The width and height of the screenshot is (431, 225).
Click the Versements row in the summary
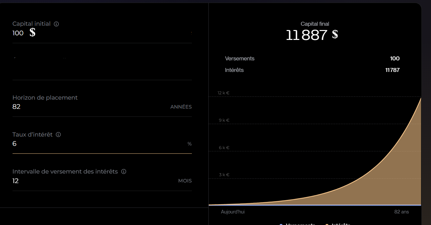tap(240, 58)
